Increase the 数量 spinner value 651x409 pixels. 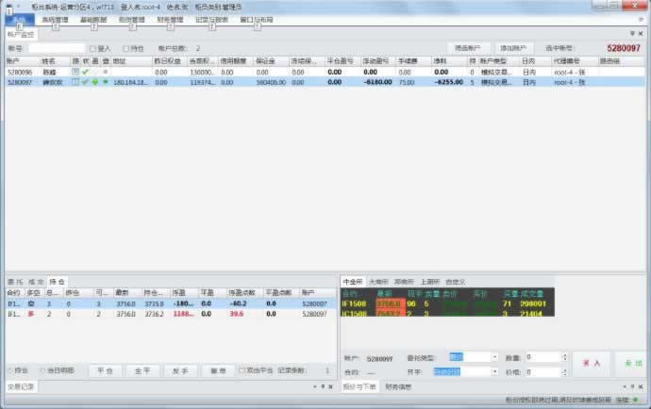[x=562, y=355]
